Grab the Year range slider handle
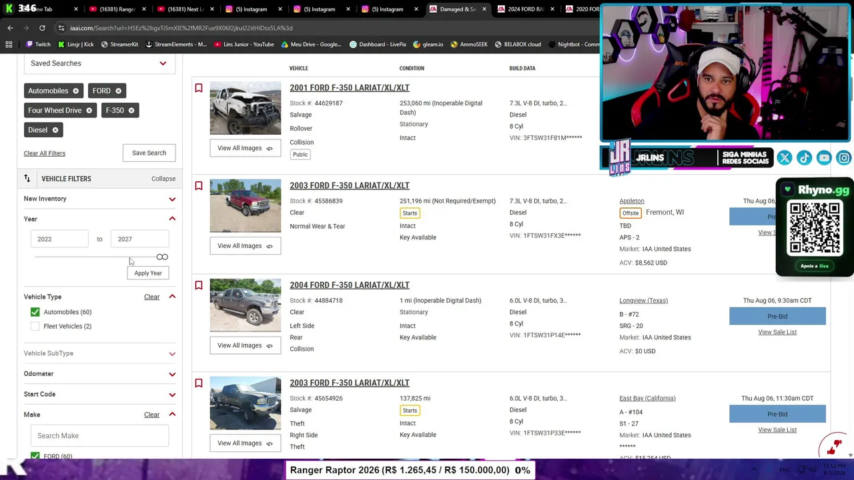This screenshot has width=854, height=480. pos(162,257)
